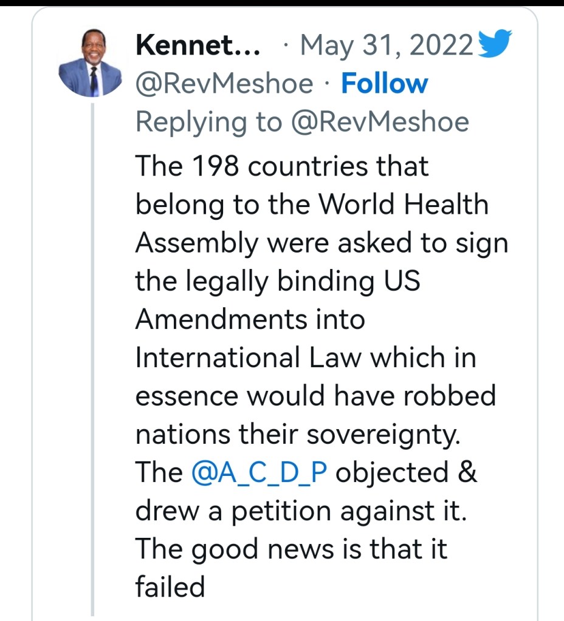
Task: Click the tweet line 'The 198 countries that'
Action: pyautogui.click(x=282, y=166)
